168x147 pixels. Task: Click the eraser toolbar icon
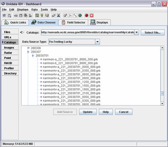[x=53, y=15]
